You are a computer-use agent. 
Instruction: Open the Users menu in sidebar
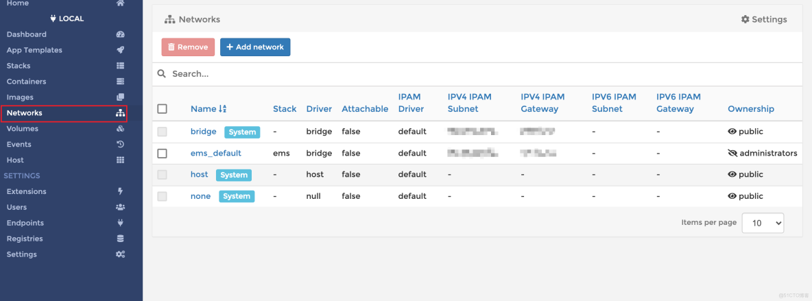(17, 207)
